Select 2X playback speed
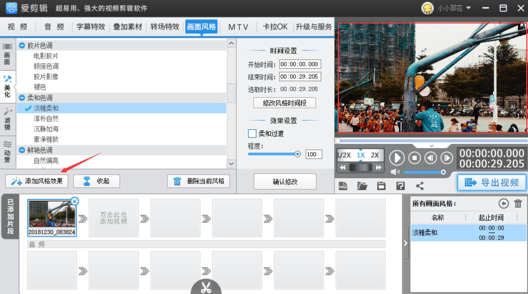Viewport: 528px width, 294px height. coord(375,155)
